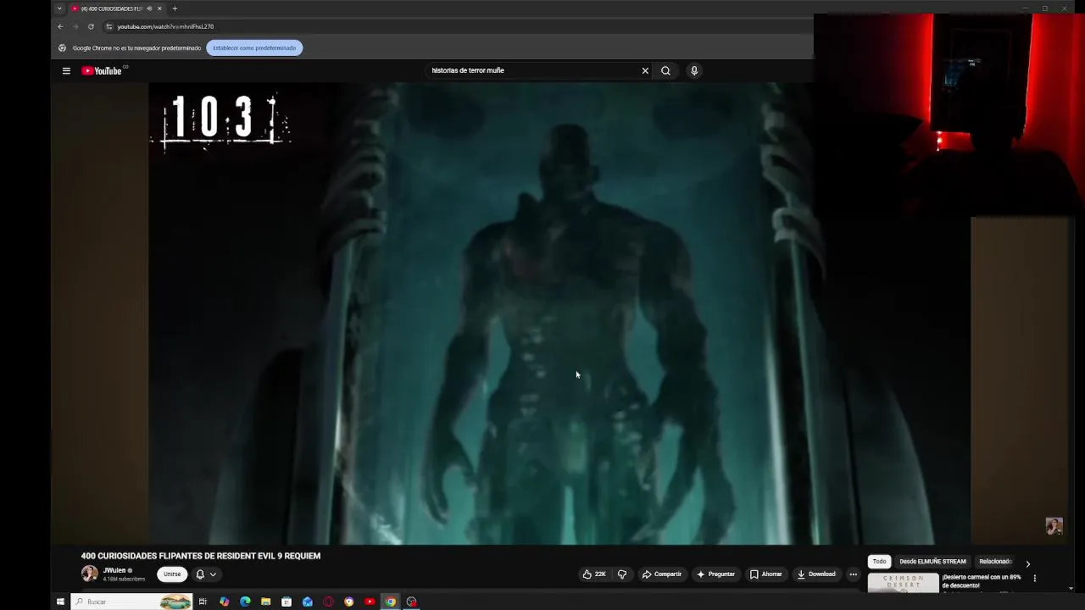Launch Copilot from taskbar
The image size is (1085, 610).
click(x=224, y=602)
